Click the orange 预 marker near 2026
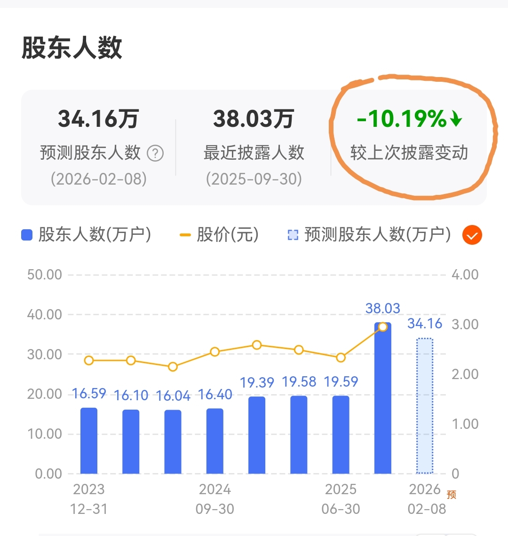Screen dimensions: 508x536 [x=452, y=495]
